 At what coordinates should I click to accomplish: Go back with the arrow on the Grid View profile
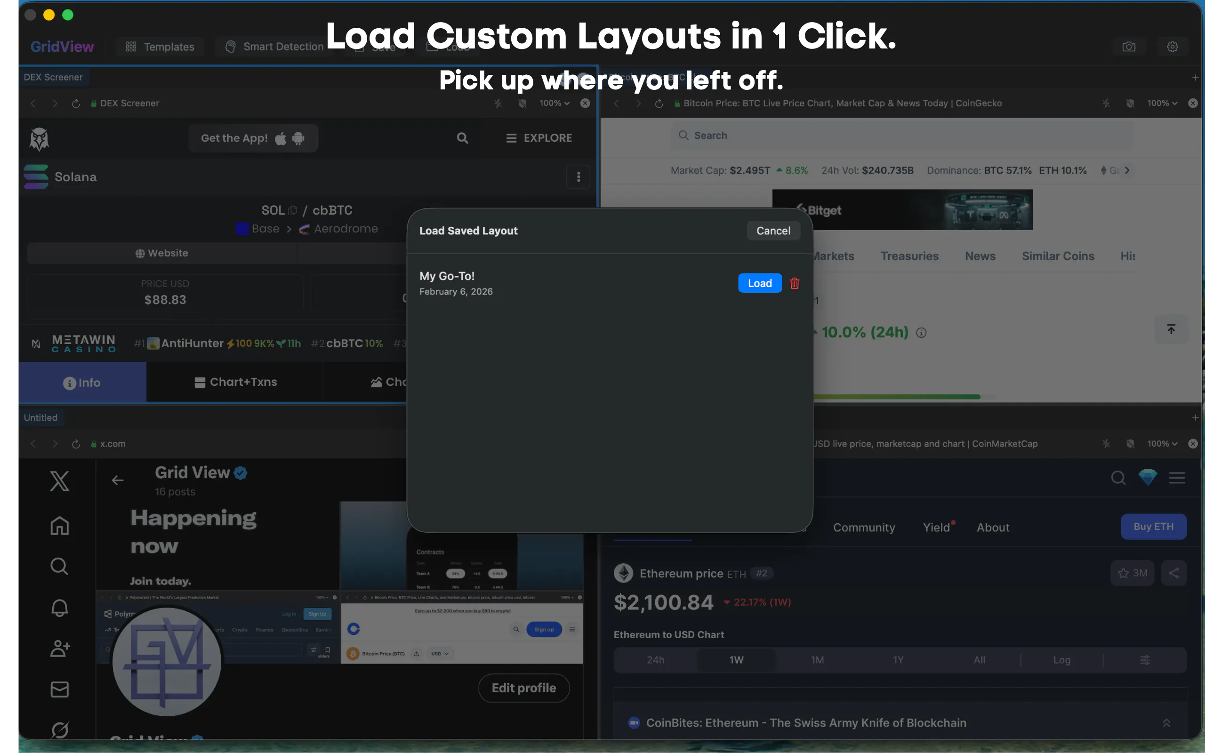[x=118, y=480]
